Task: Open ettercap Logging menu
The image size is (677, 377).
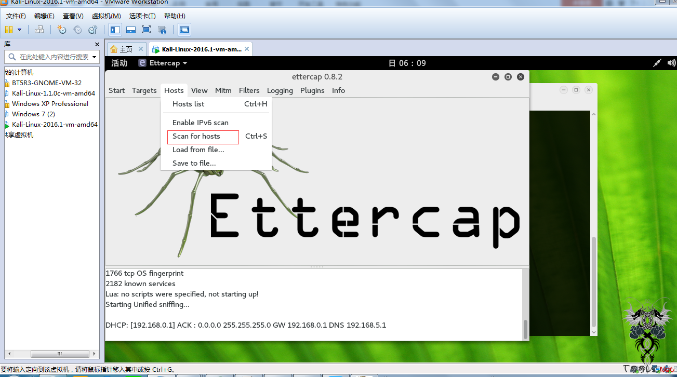Action: pos(280,90)
